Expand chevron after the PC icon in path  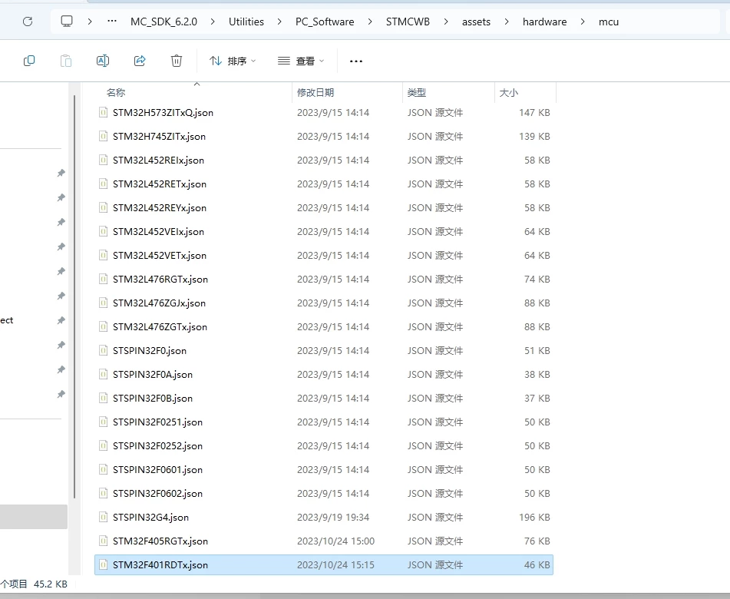tap(89, 22)
